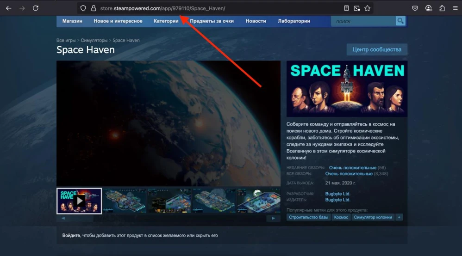This screenshot has width=462, height=256.
Task: Click the Войдите sign-in link
Action: (x=71, y=235)
